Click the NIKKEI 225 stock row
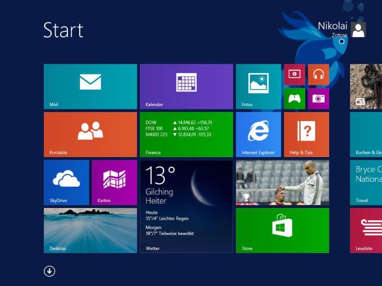Screen dimensions: 382x286 tap(178, 135)
